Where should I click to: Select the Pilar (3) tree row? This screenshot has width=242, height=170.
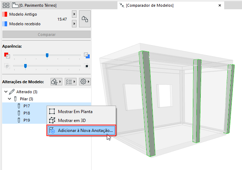click(47, 99)
